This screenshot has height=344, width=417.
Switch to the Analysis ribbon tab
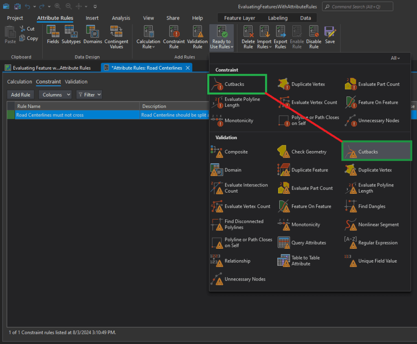[121, 18]
